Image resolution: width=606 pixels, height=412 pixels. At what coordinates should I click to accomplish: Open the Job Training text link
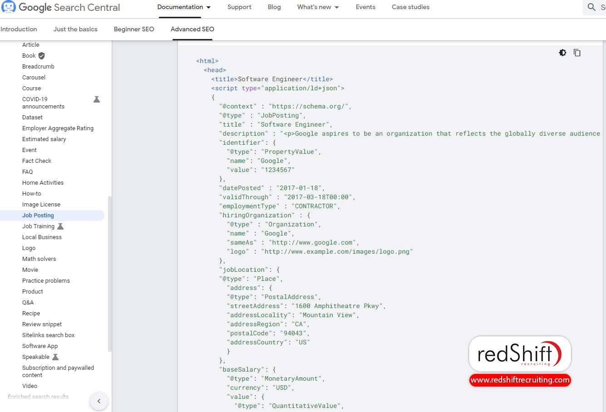[x=38, y=226]
